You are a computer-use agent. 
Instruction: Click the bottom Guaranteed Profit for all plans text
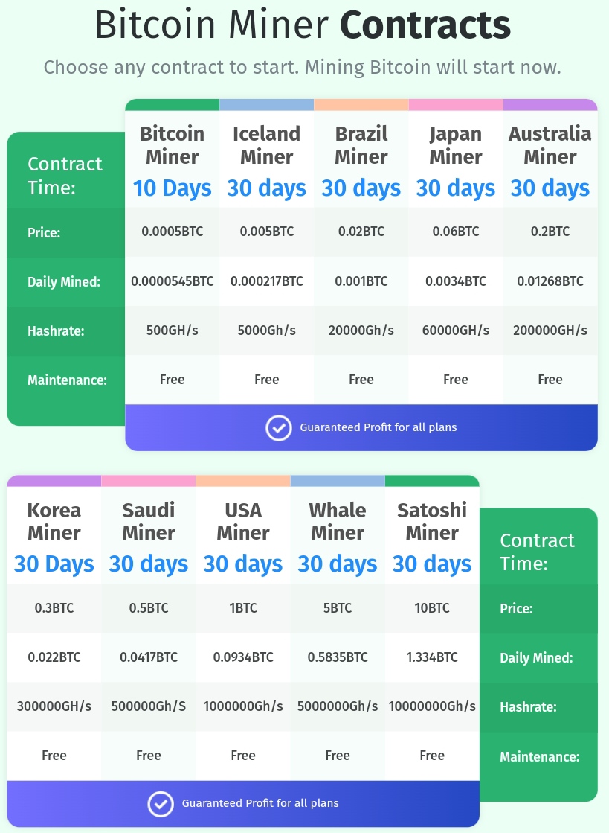pyautogui.click(x=260, y=803)
